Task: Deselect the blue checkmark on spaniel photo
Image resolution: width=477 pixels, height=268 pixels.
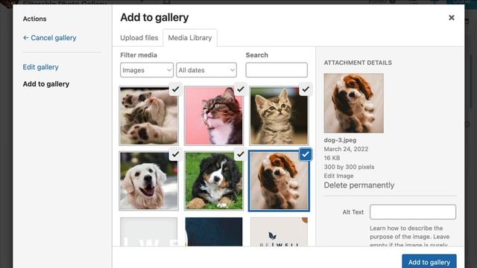Action: point(306,154)
